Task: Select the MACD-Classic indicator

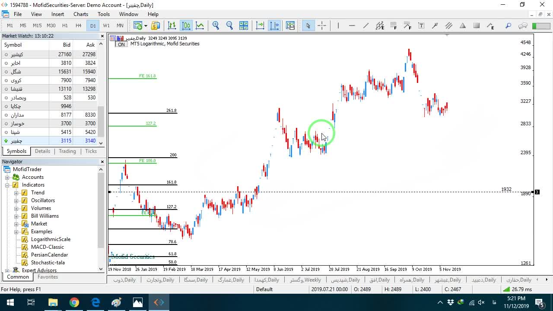Action: tap(48, 247)
